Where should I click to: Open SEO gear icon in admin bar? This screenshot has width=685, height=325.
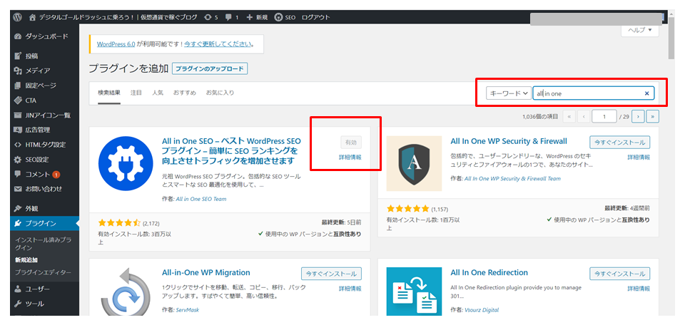(278, 17)
